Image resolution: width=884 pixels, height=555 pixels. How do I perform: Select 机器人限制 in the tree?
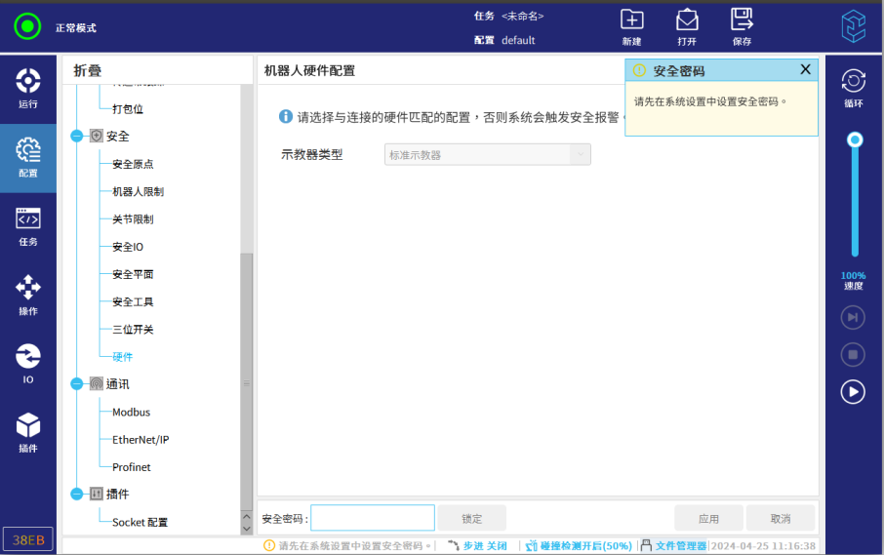(x=138, y=192)
